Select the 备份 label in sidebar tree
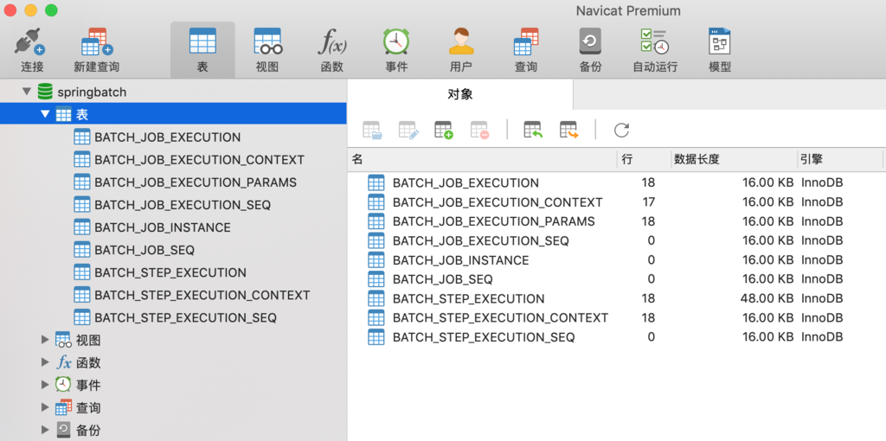 [88, 431]
